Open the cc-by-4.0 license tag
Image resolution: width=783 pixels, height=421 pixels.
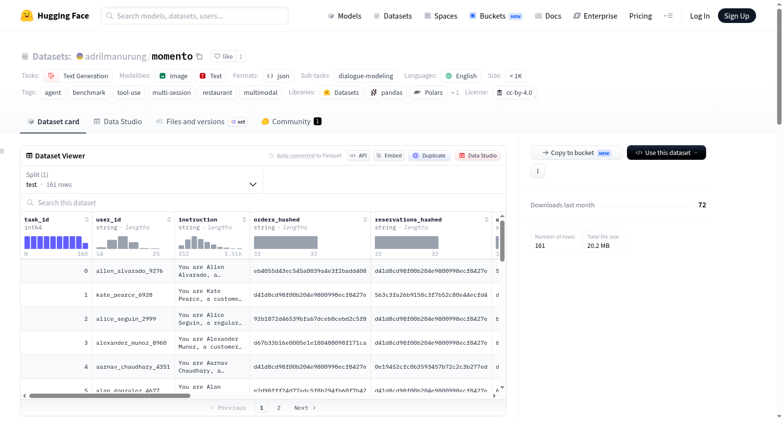(514, 92)
